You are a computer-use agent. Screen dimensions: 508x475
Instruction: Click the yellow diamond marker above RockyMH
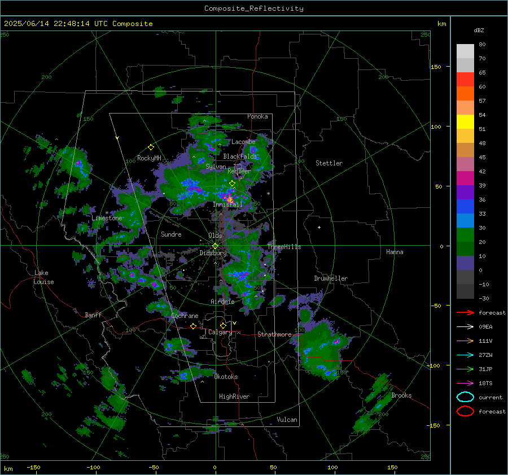tap(151, 147)
